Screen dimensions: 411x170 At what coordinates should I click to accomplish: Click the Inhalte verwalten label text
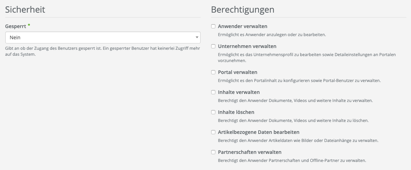pyautogui.click(x=239, y=92)
